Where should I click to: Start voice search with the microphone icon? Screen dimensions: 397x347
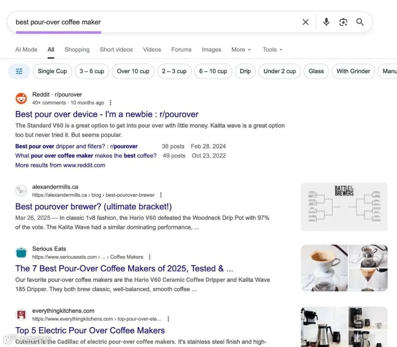[326, 22]
